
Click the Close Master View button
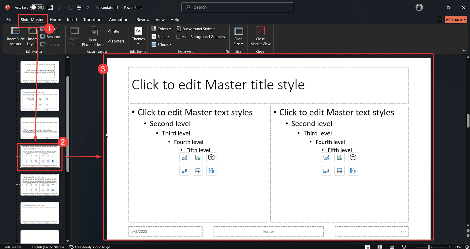(260, 36)
